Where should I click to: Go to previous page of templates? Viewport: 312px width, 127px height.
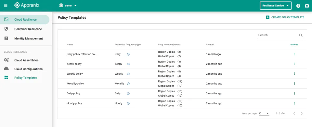[x=294, y=113]
